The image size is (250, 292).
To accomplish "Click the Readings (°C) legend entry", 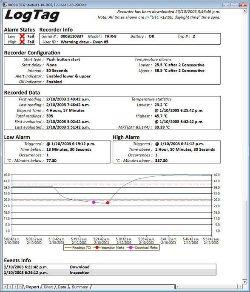I will [x=77, y=247].
